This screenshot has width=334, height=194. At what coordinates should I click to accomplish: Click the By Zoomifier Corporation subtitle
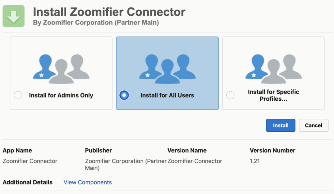coord(96,22)
